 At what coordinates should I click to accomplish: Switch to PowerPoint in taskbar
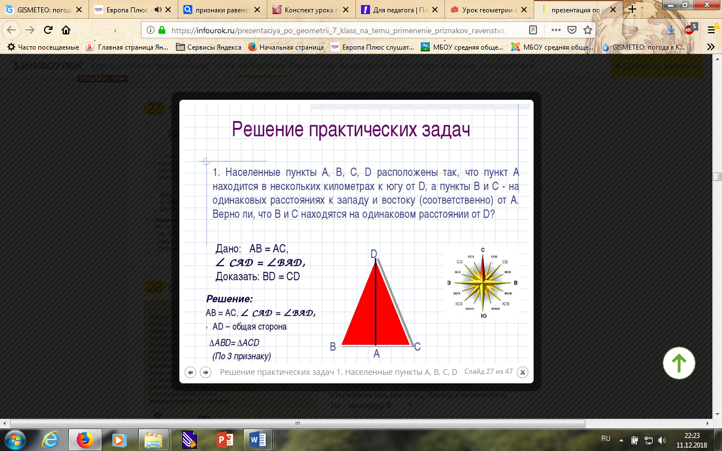[224, 440]
